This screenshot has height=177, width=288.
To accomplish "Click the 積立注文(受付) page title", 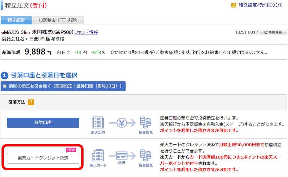I will (x=26, y=5).
